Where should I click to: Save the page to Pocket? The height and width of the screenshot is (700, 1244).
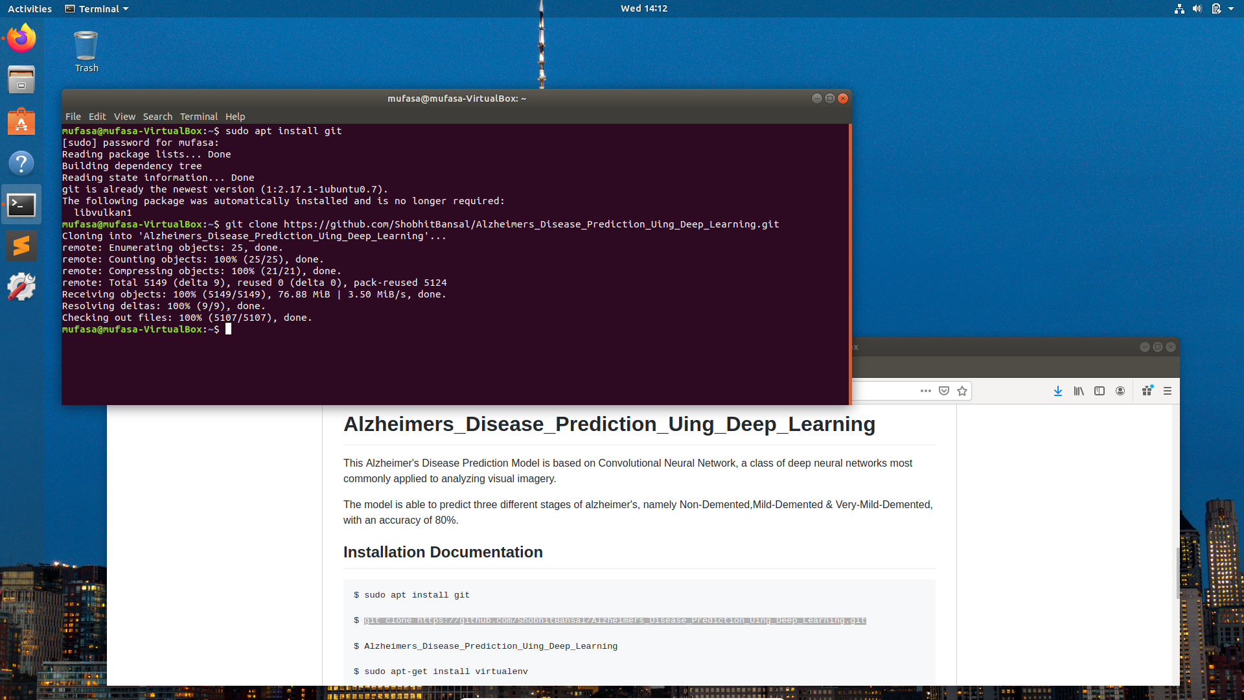(944, 391)
